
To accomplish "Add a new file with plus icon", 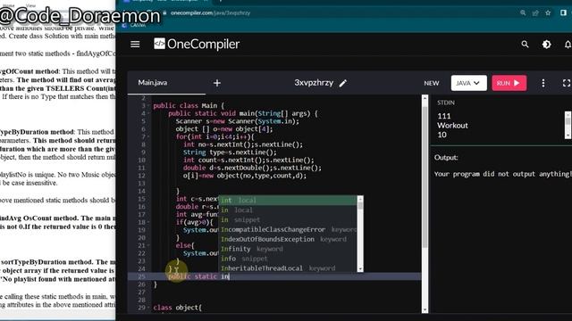I will click(x=217, y=83).
